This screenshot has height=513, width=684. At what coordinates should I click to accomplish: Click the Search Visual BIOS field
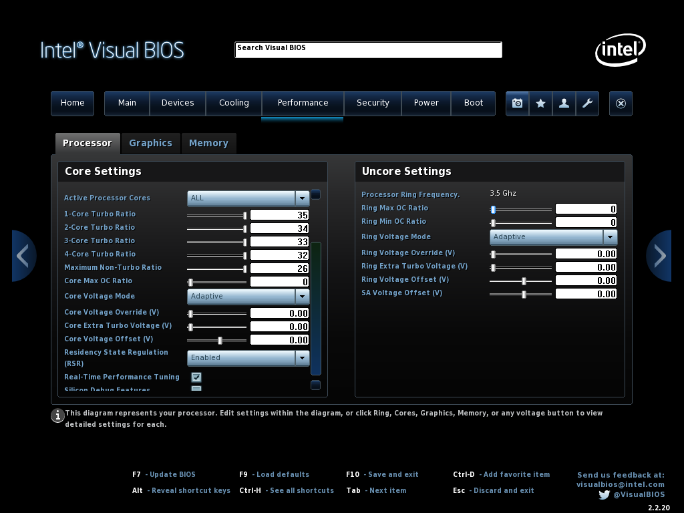coord(369,49)
